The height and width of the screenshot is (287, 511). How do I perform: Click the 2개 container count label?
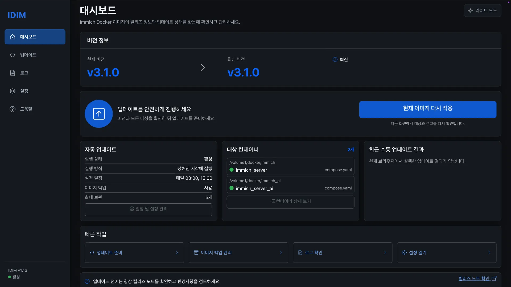tap(351, 150)
